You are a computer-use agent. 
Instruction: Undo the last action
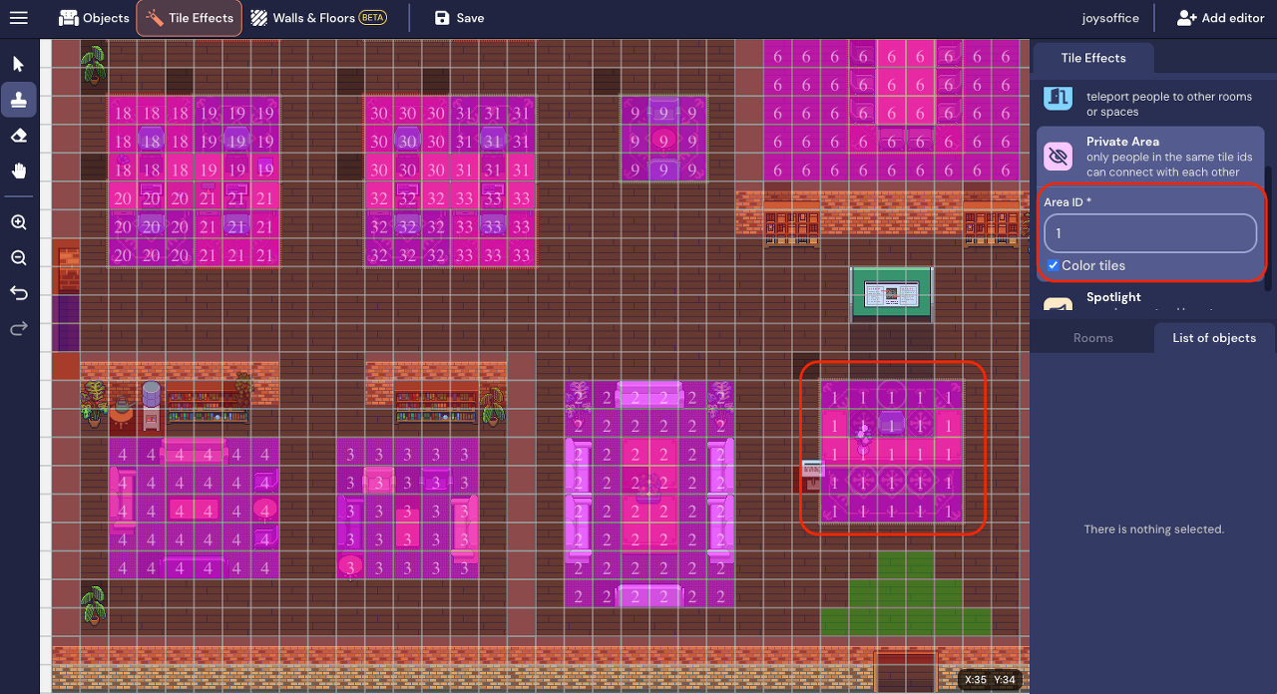pos(18,293)
